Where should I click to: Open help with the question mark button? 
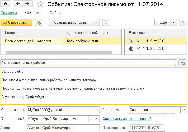[183, 22]
